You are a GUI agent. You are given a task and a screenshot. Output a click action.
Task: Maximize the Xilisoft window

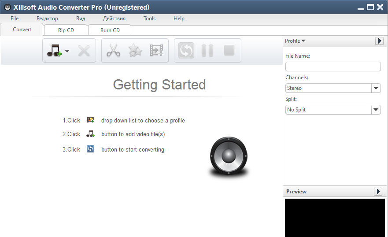tap(370, 7)
